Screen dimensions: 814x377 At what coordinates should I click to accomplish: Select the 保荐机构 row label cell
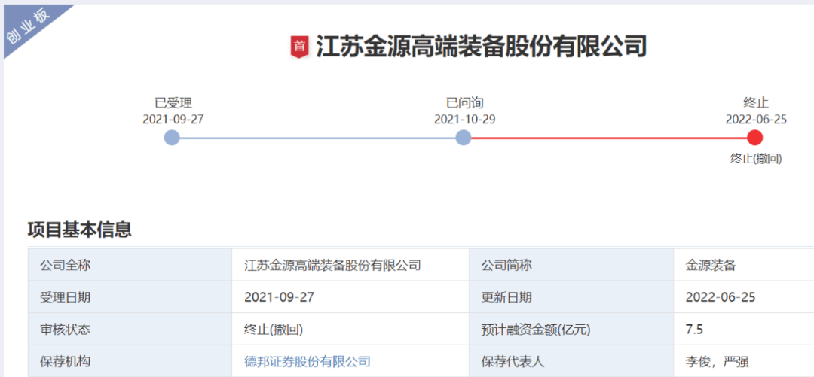pos(65,362)
